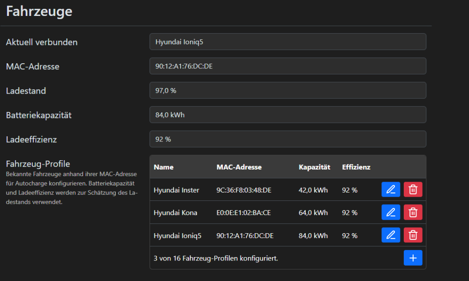Click the Fahrzeug-Profile section label
Screen dimensions: 469x281
coord(38,163)
